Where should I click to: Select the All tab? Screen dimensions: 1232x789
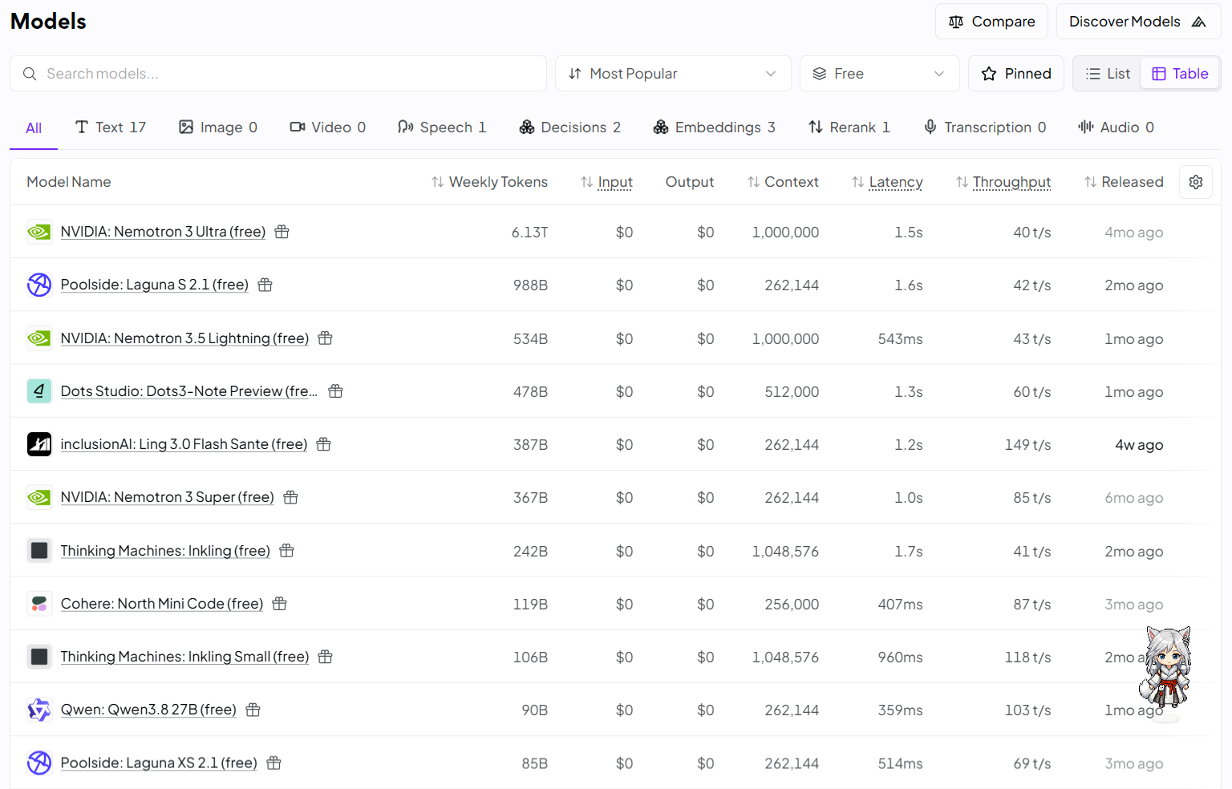34,127
